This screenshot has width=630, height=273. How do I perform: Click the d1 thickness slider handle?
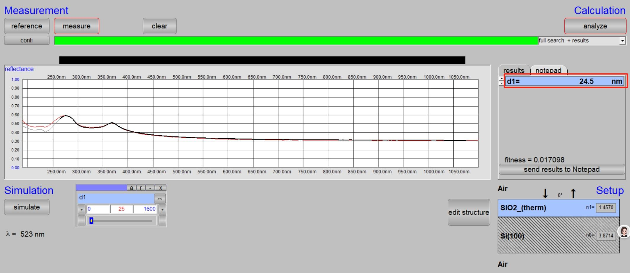coord(91,221)
